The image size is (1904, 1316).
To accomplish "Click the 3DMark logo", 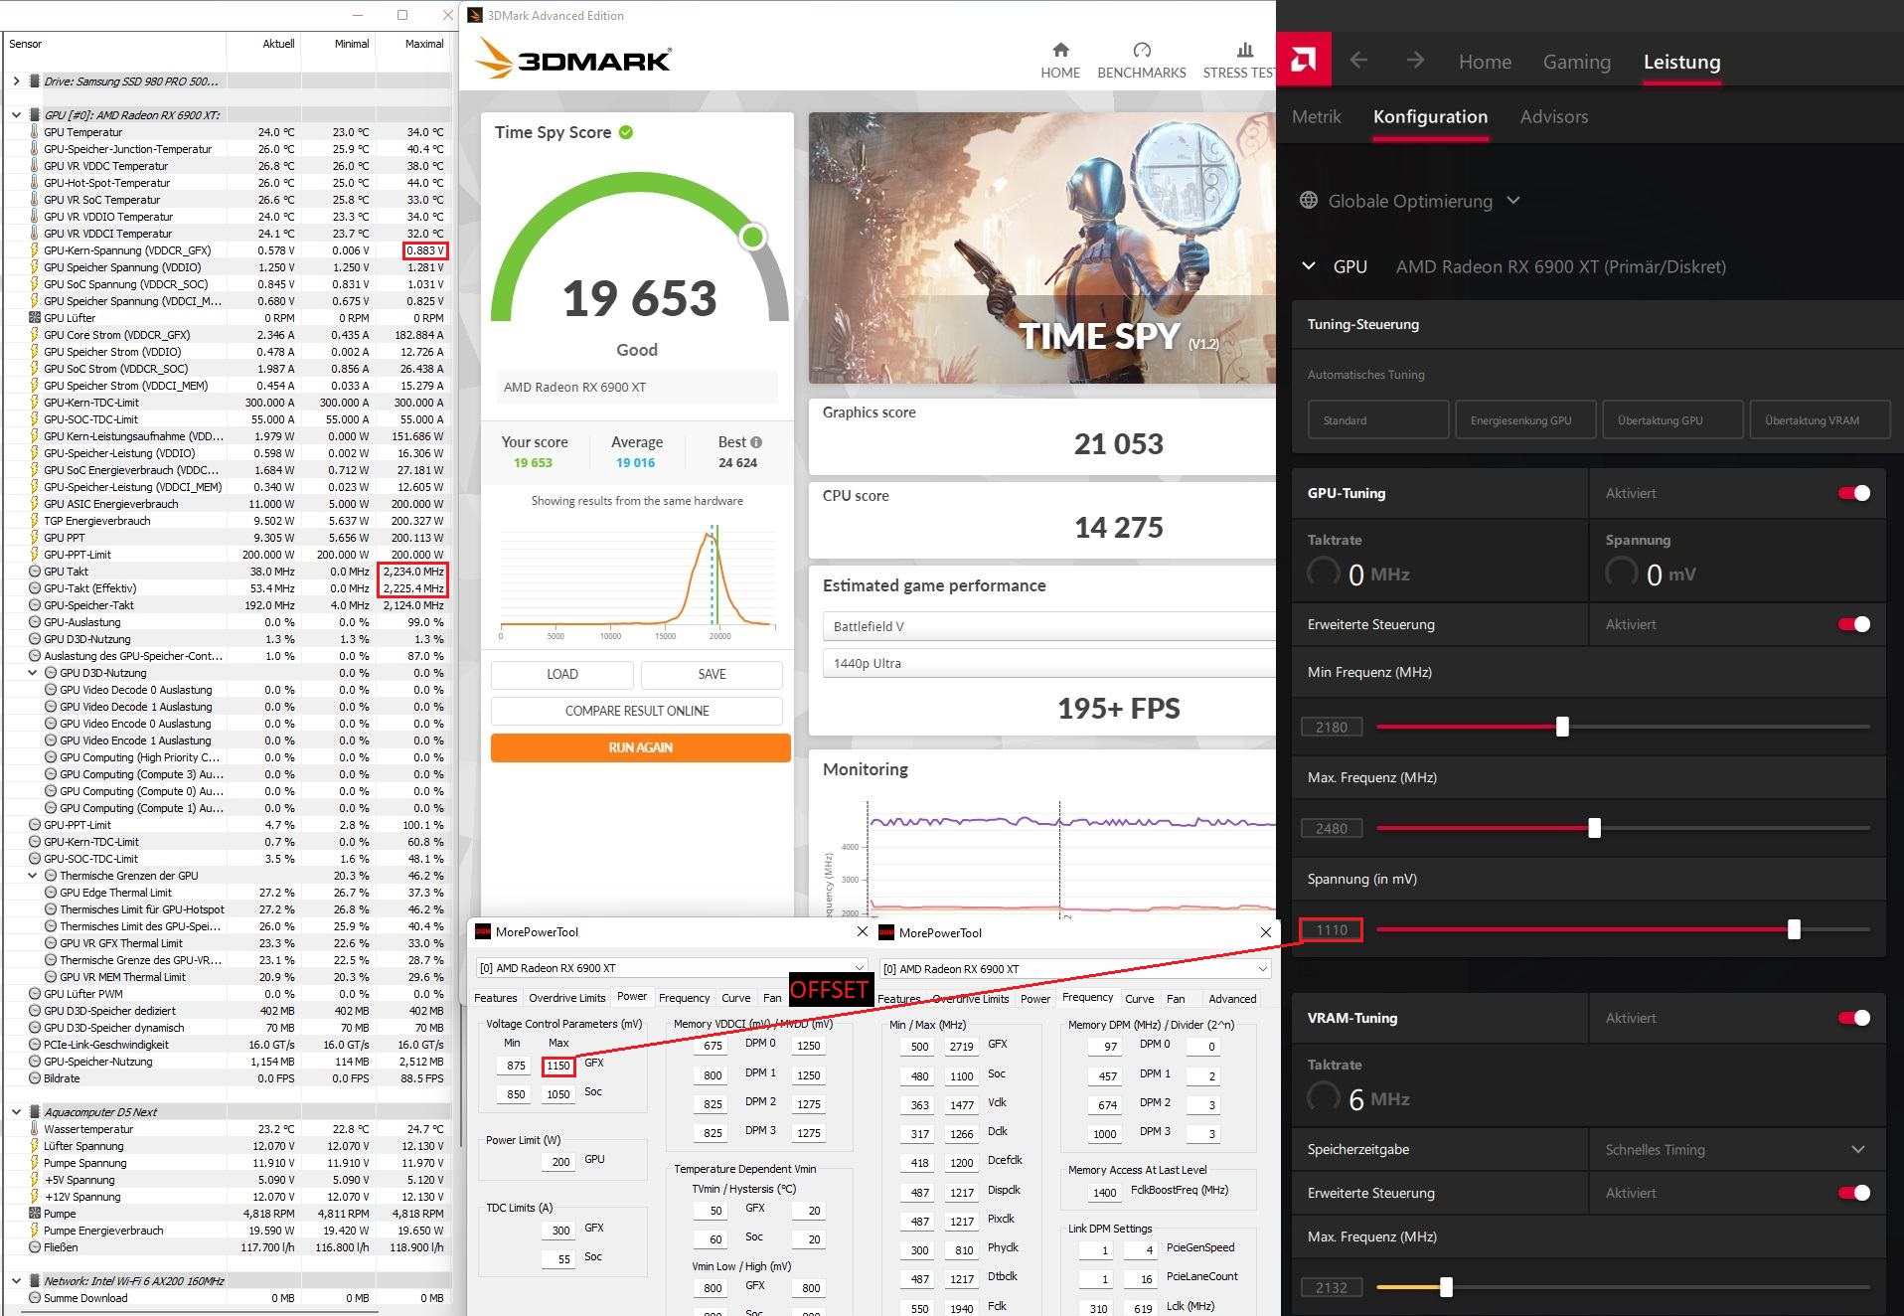I will (x=573, y=60).
